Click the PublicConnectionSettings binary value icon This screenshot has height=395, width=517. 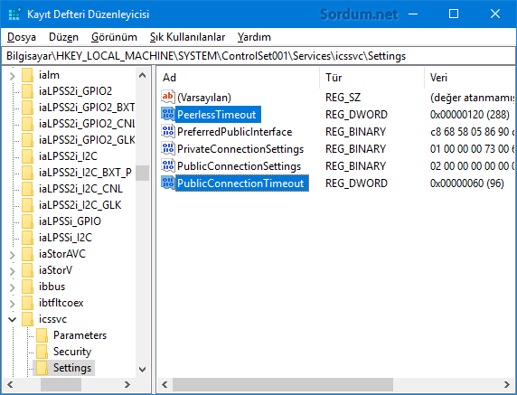pos(168,165)
